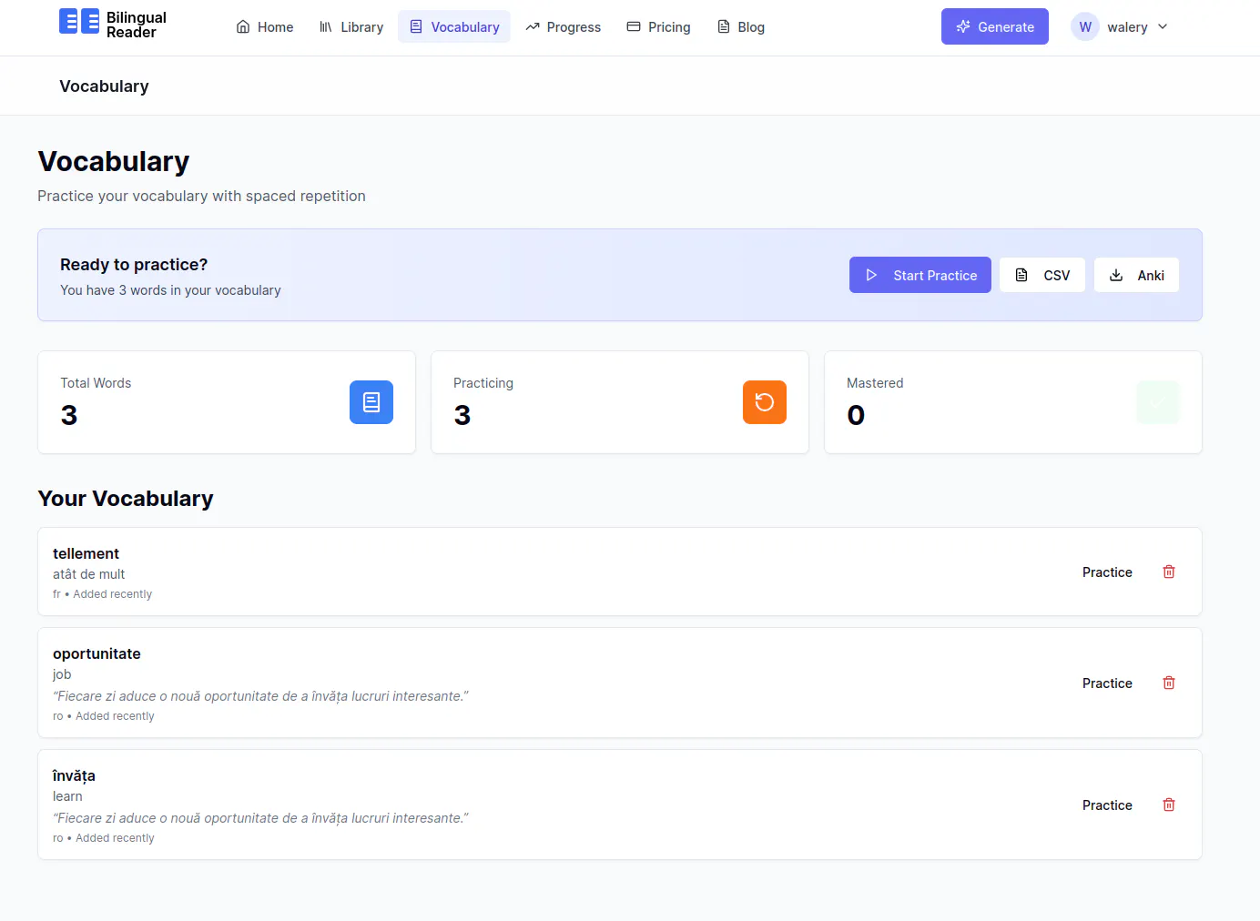
Task: Select the Vocabulary nav tab
Action: coord(454,27)
